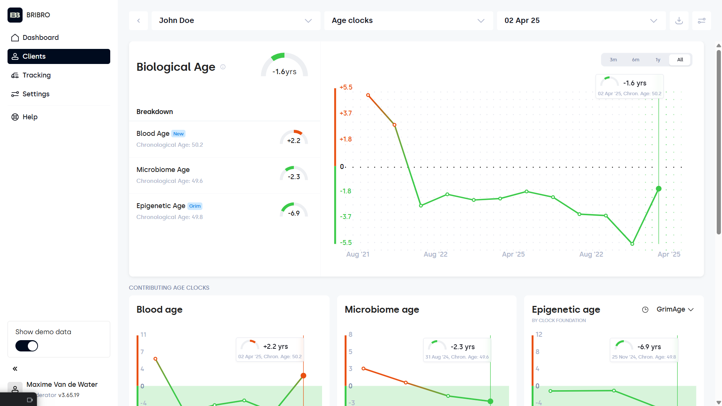
Task: Select the 3m time range option
Action: 613,60
